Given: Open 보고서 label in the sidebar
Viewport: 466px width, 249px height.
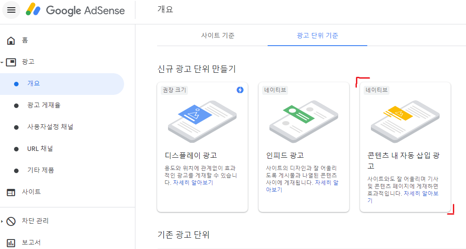Looking at the screenshot, I should click(x=31, y=243).
